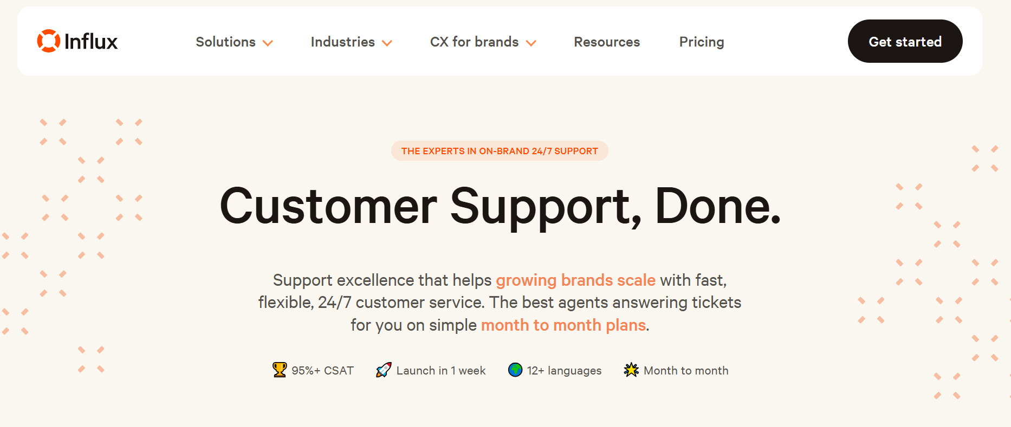Click the Influx wordmark text
This screenshot has height=427, width=1011.
click(91, 41)
